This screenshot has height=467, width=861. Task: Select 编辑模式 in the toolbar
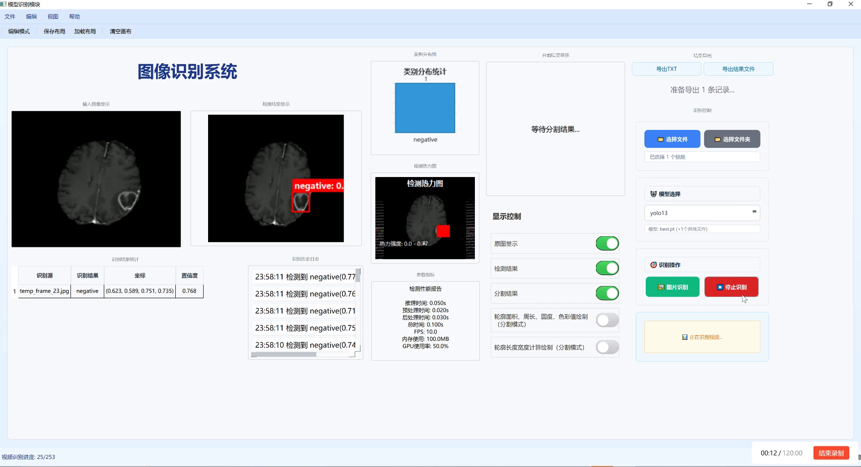(18, 31)
